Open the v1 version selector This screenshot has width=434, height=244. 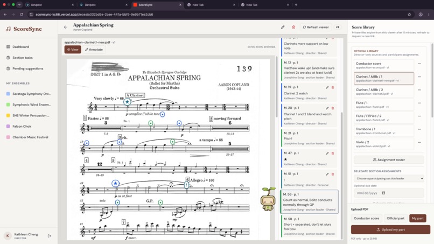click(338, 27)
